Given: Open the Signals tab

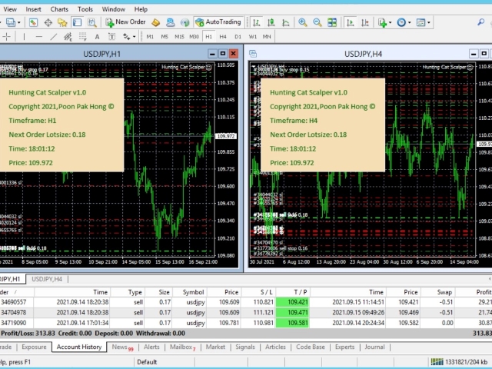Looking at the screenshot, I should (x=244, y=347).
